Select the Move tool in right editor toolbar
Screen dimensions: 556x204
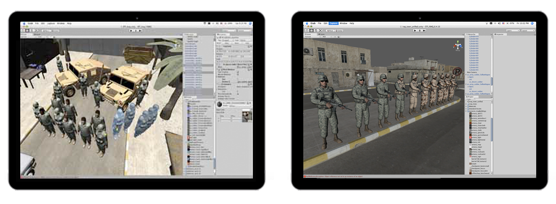click(311, 30)
